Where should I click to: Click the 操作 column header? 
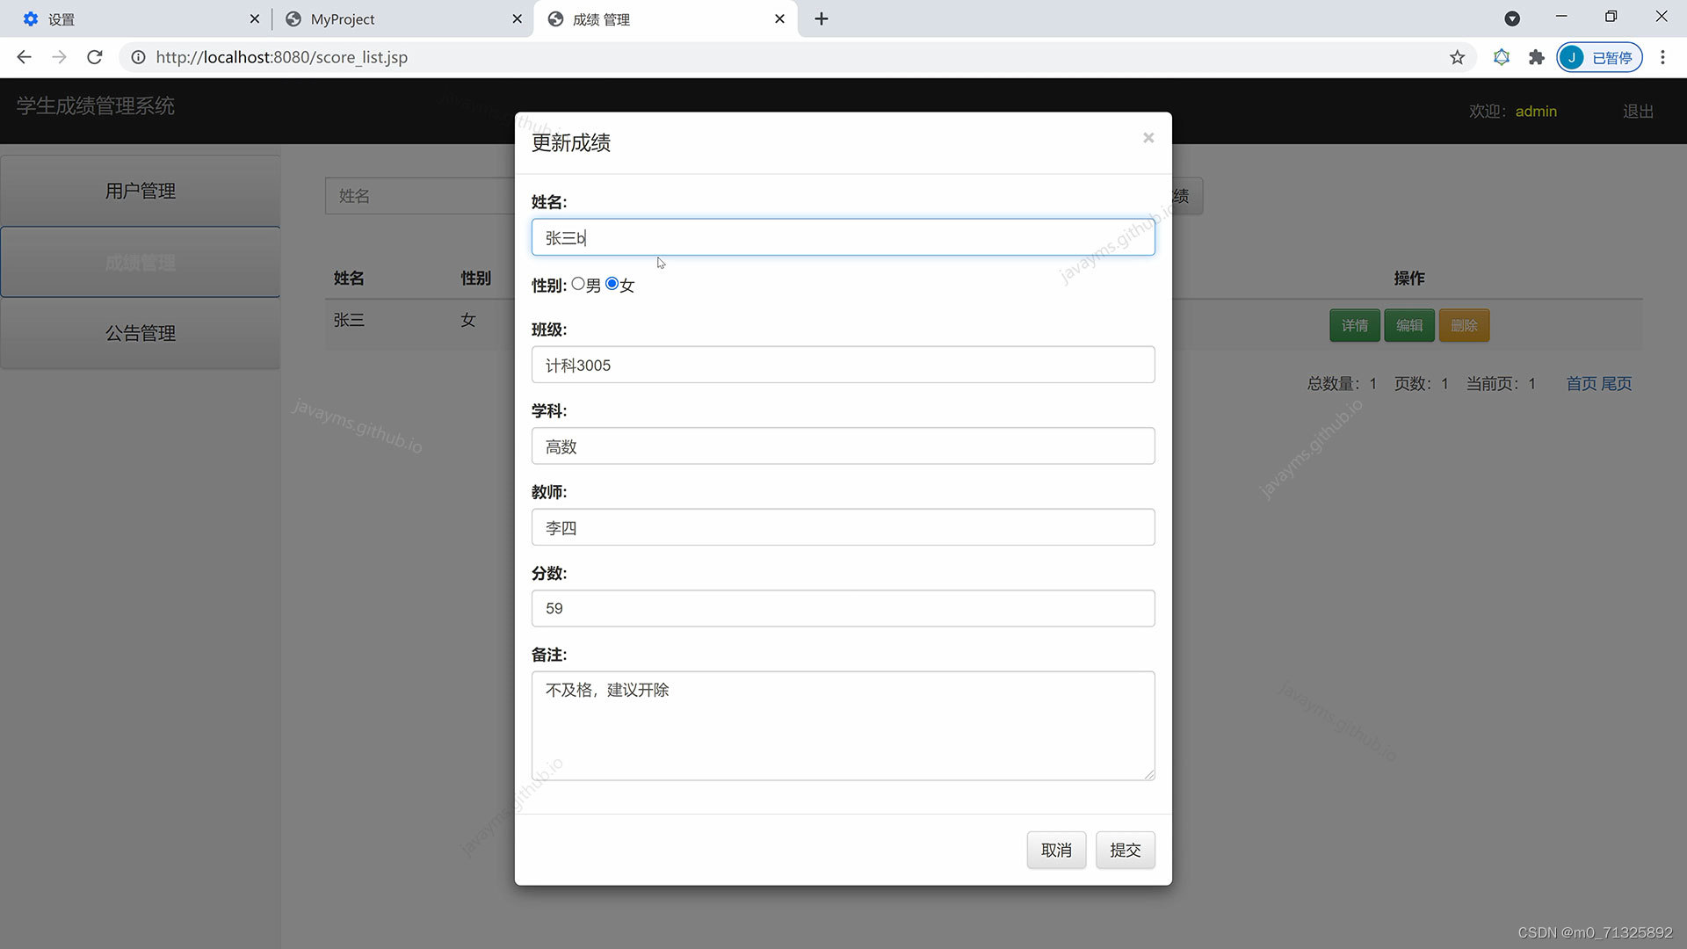1409,279
